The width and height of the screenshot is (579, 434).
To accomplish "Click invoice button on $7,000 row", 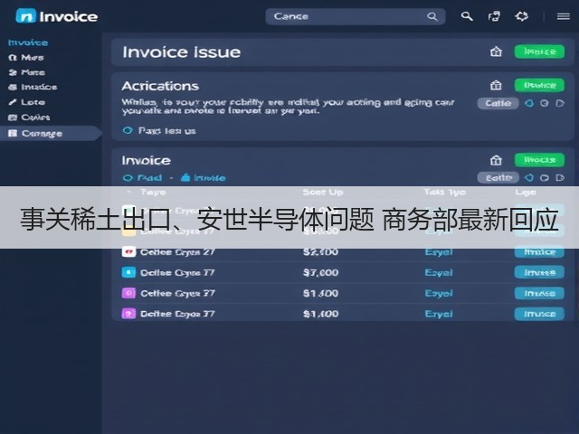I will [539, 273].
